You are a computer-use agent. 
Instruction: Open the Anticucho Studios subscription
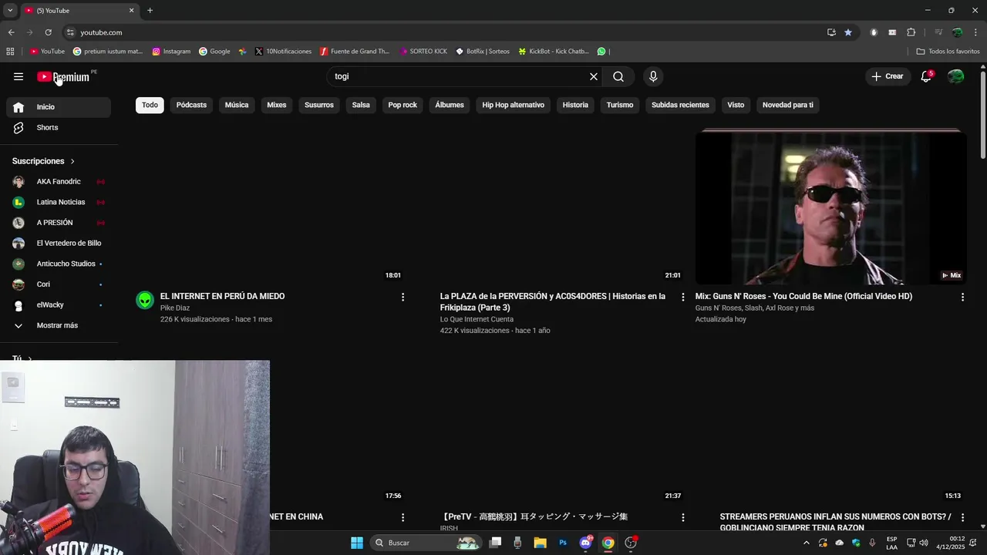59,264
